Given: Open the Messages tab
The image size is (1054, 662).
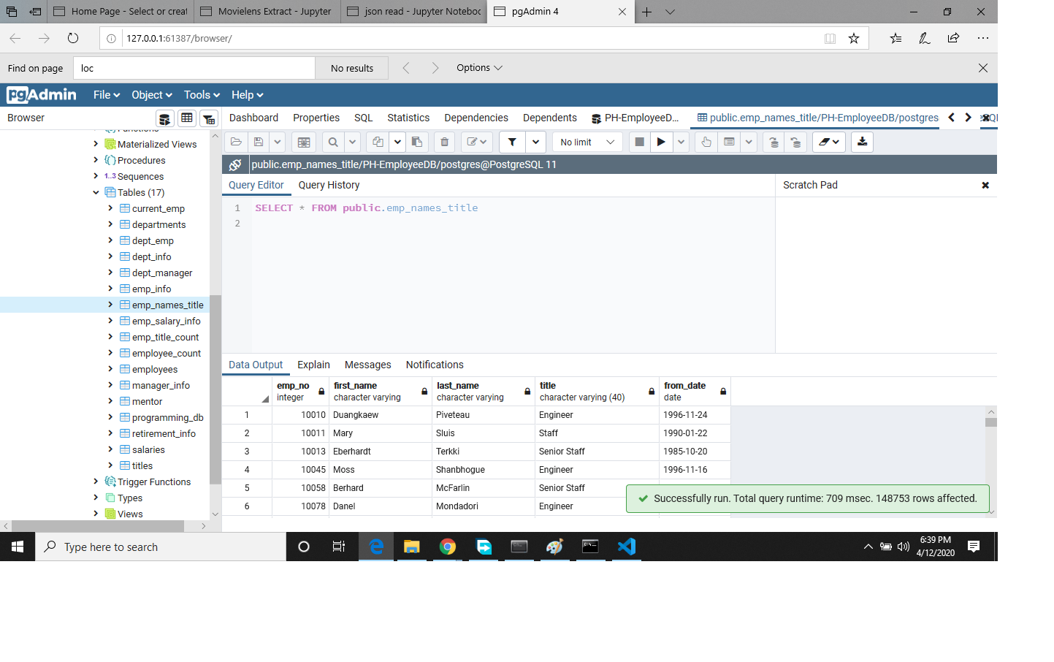Looking at the screenshot, I should (x=367, y=365).
